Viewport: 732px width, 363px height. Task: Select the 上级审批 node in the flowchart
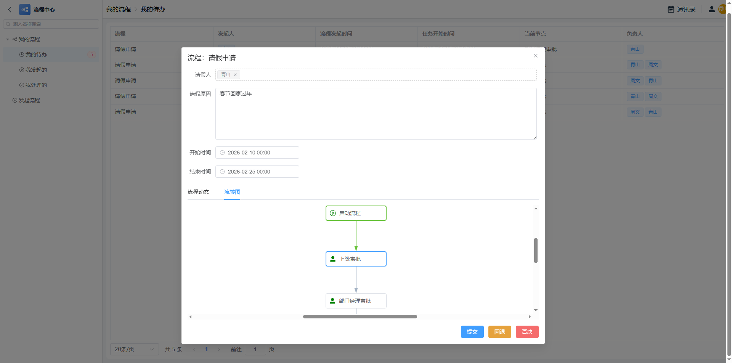pos(356,259)
